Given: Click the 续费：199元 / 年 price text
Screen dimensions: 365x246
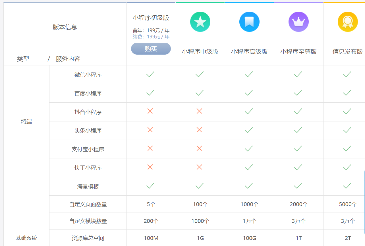Looking at the screenshot, I should (151, 37).
